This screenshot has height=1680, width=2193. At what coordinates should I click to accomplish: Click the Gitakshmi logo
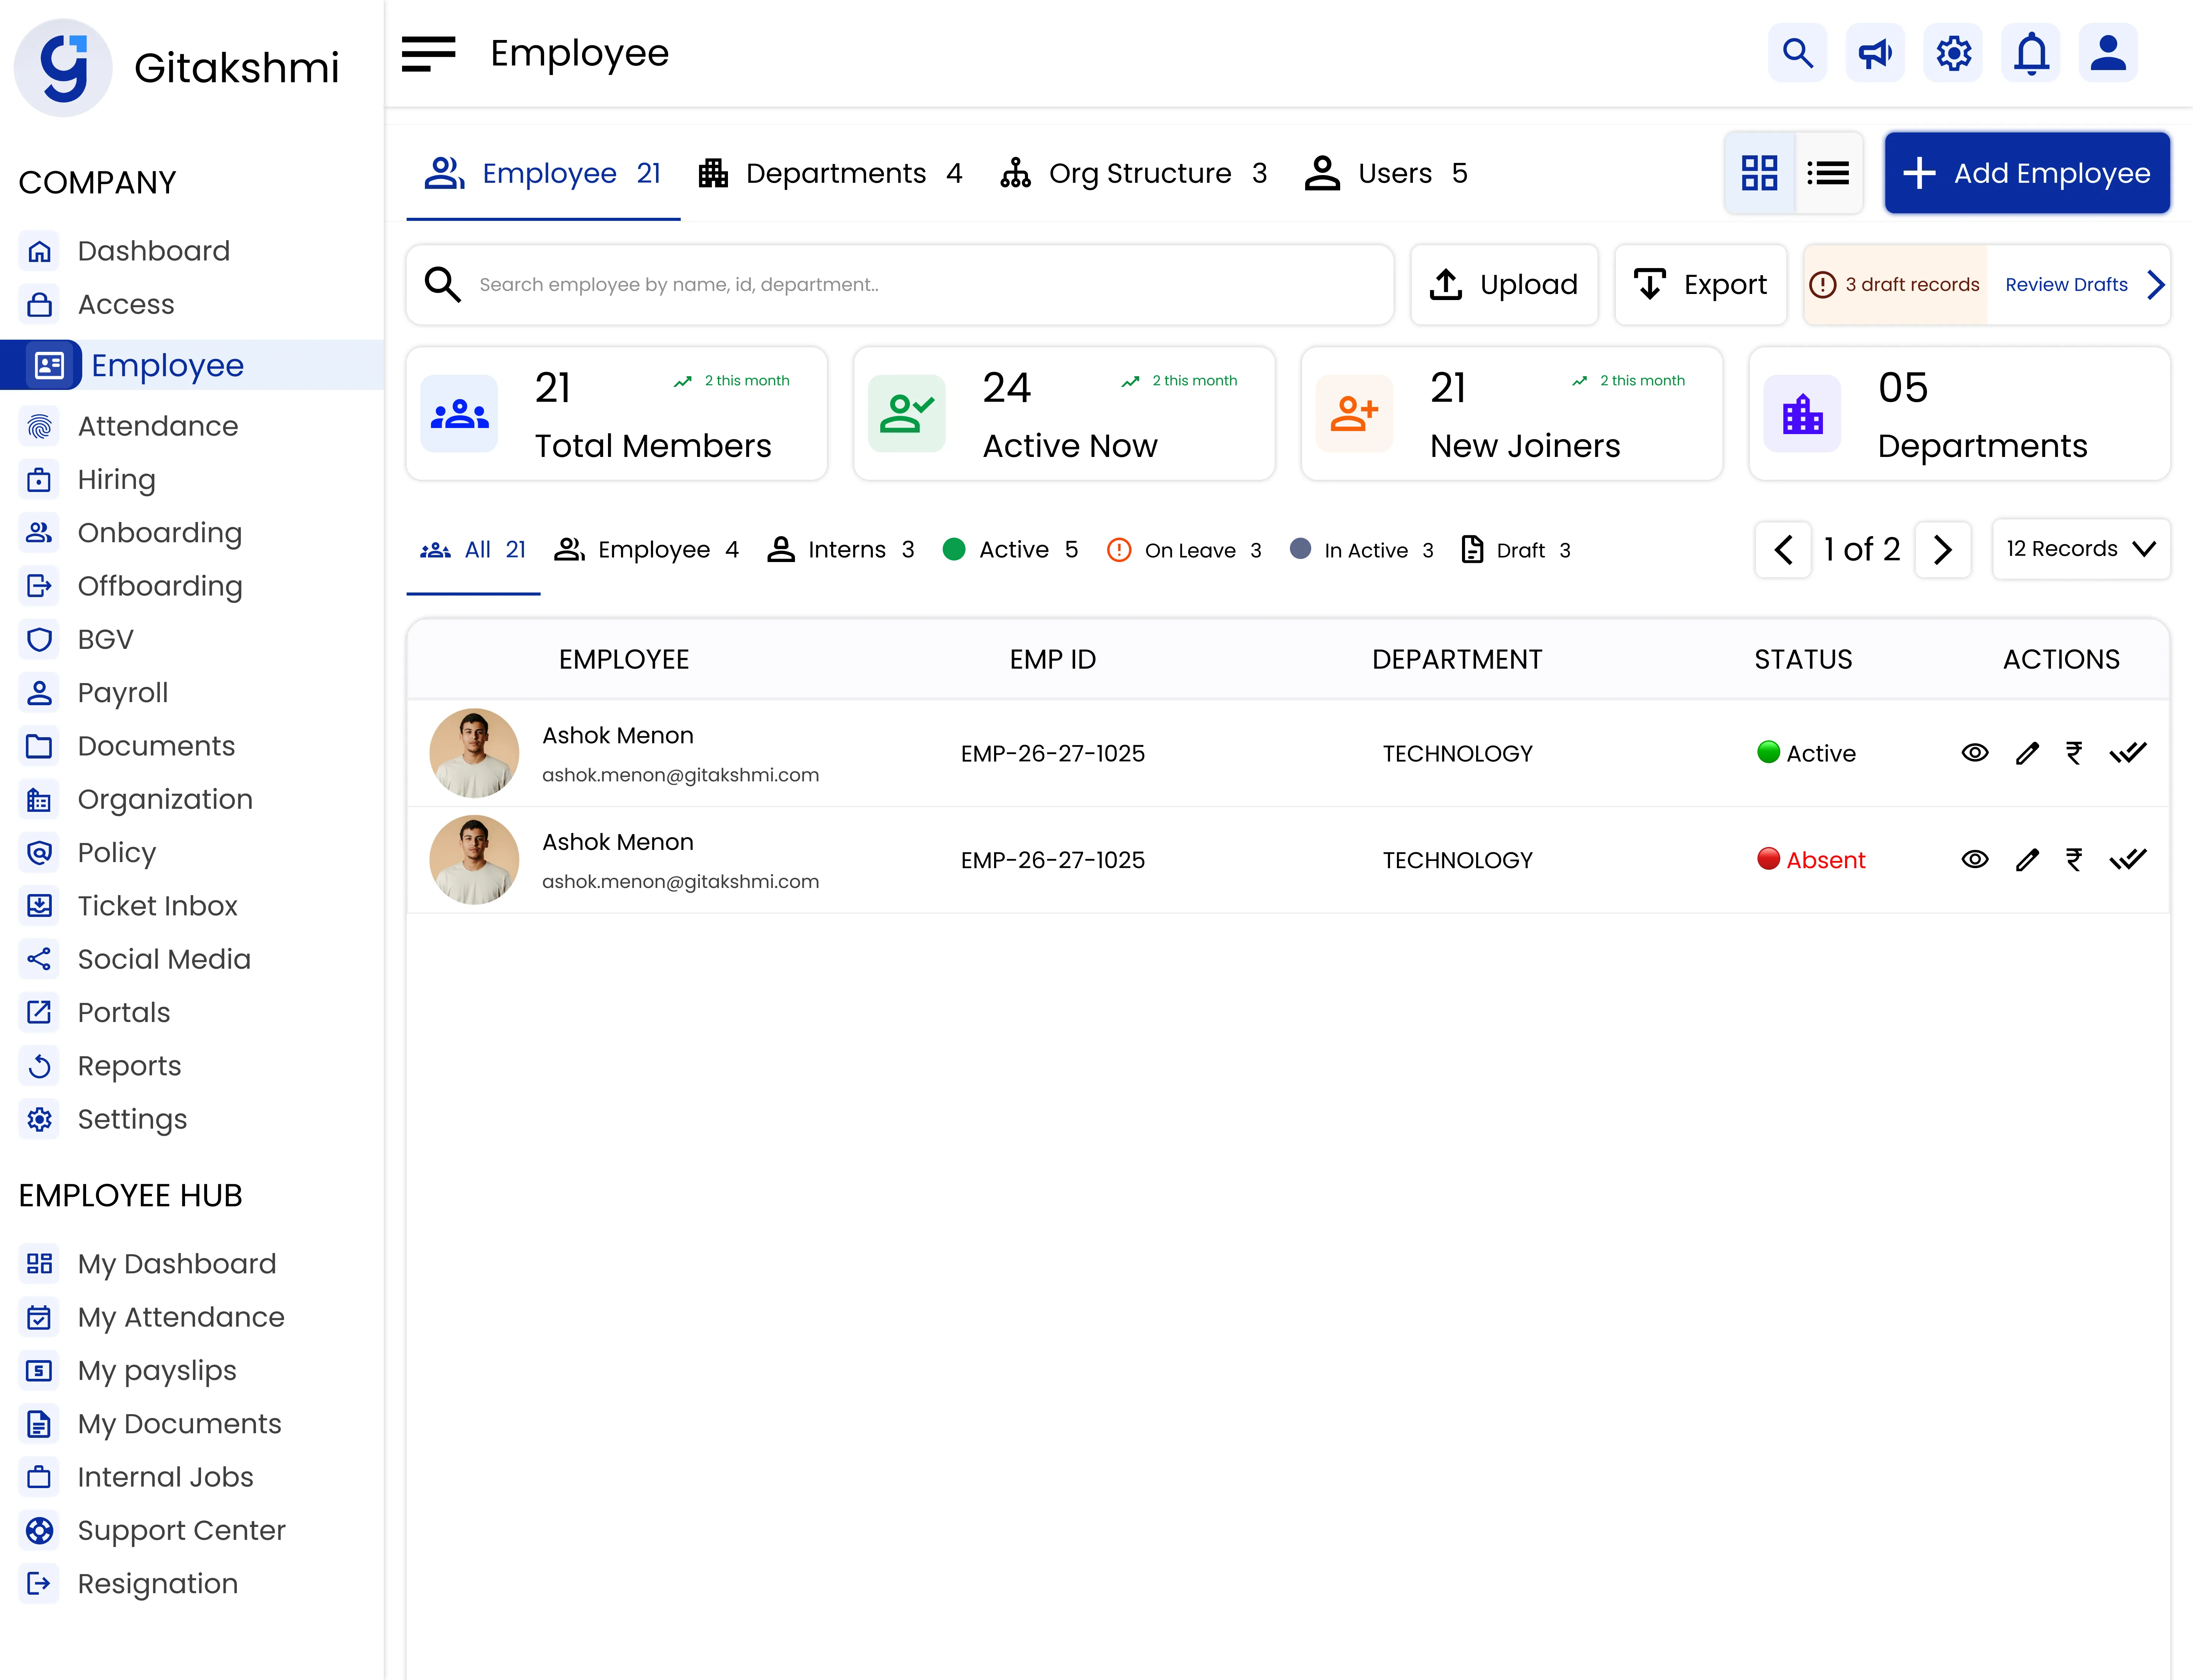coord(63,68)
